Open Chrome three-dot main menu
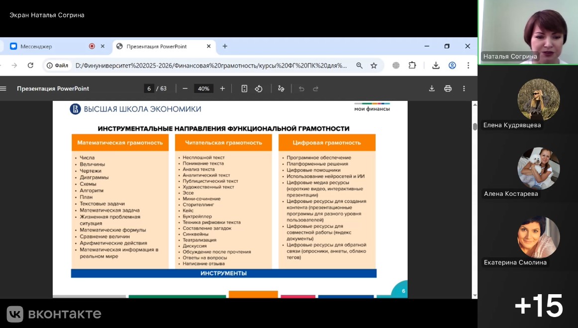Image resolution: width=578 pixels, height=328 pixels. point(468,65)
